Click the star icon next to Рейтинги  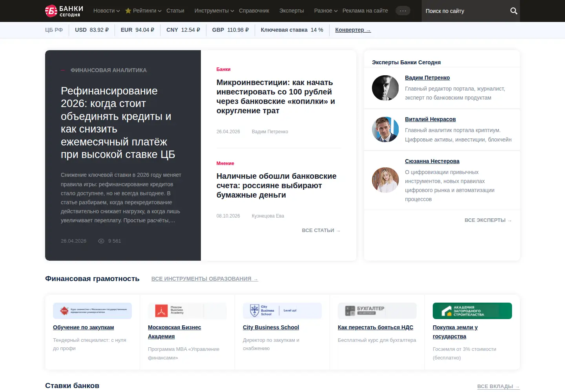pos(128,11)
